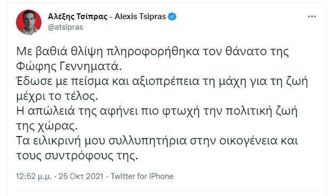Click the word συλλυπητήρια in tweet
334x196 pixels.
click(x=148, y=141)
